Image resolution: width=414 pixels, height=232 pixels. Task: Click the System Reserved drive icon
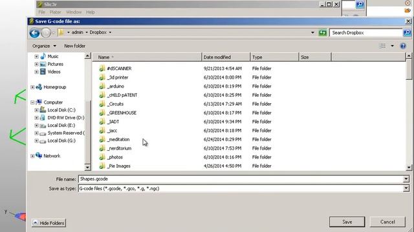tap(43, 133)
